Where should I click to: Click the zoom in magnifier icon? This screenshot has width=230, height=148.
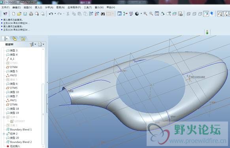click(145, 14)
